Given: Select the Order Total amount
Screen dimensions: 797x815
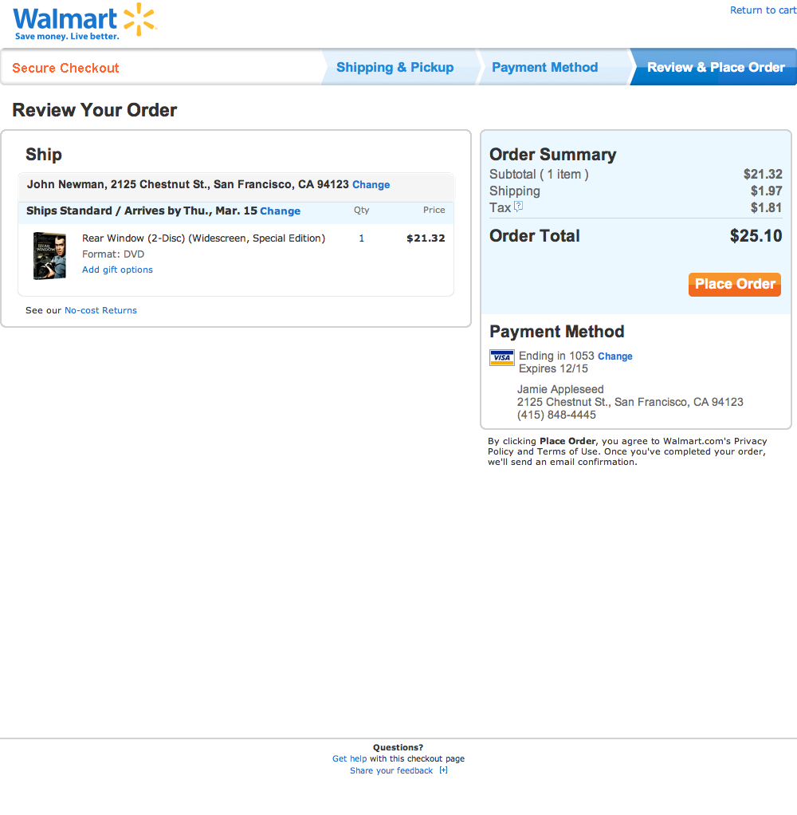Looking at the screenshot, I should (x=756, y=235).
